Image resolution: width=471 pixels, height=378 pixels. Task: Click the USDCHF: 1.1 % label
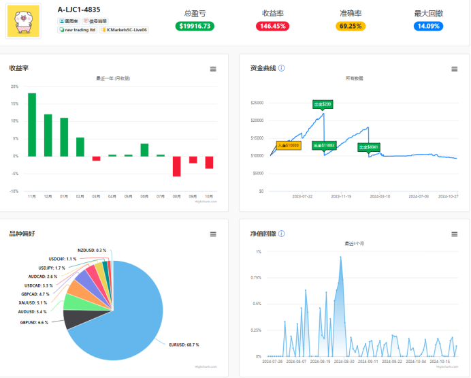63,259
